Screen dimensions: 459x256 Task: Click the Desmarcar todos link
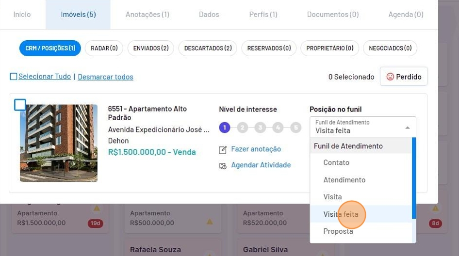point(105,77)
